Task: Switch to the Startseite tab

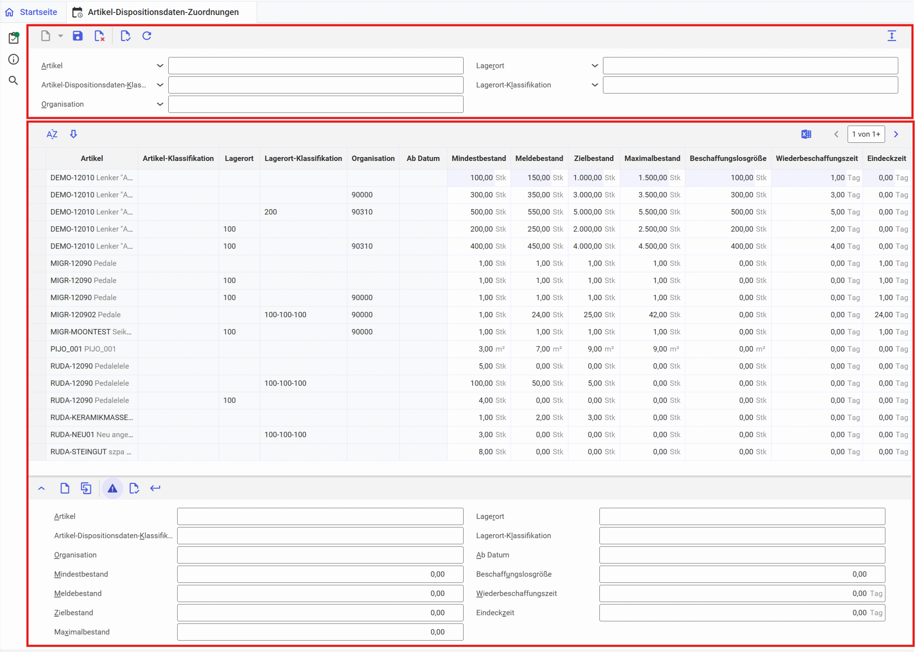Action: coord(33,12)
